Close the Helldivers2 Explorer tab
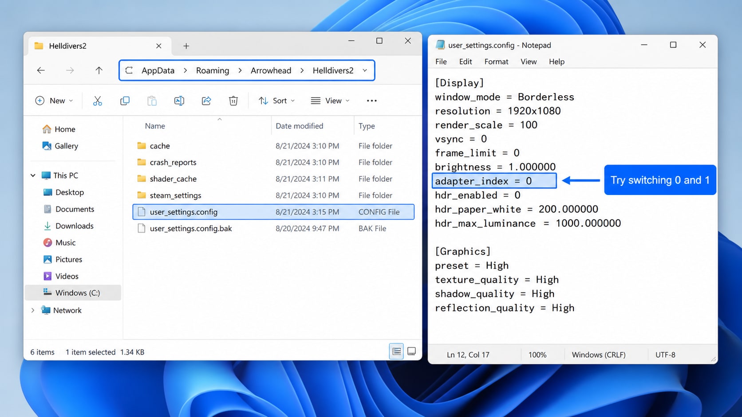 [x=159, y=46]
